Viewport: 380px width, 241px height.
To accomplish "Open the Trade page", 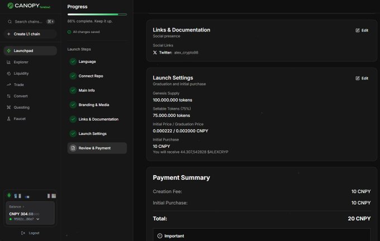I will click(x=30, y=85).
